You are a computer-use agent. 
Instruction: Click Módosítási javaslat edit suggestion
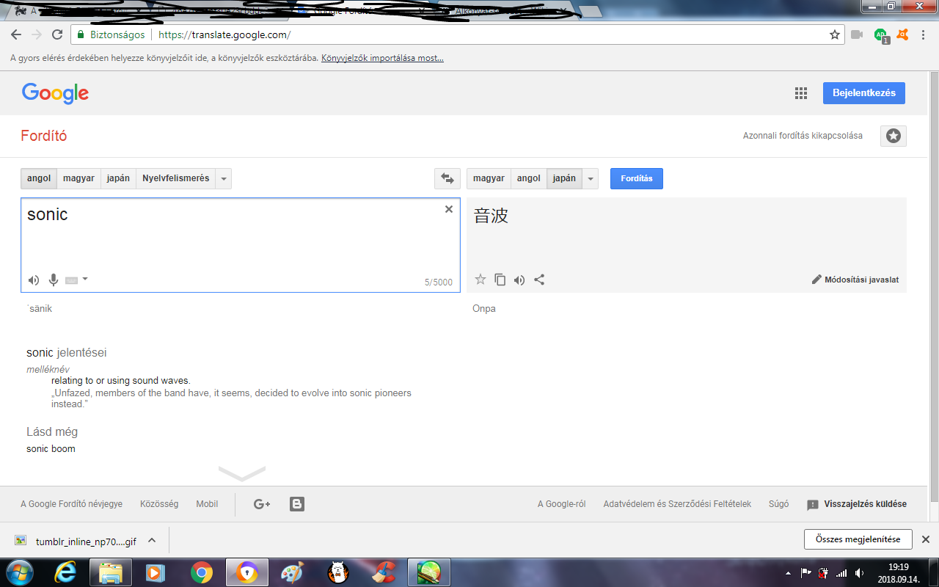(855, 280)
